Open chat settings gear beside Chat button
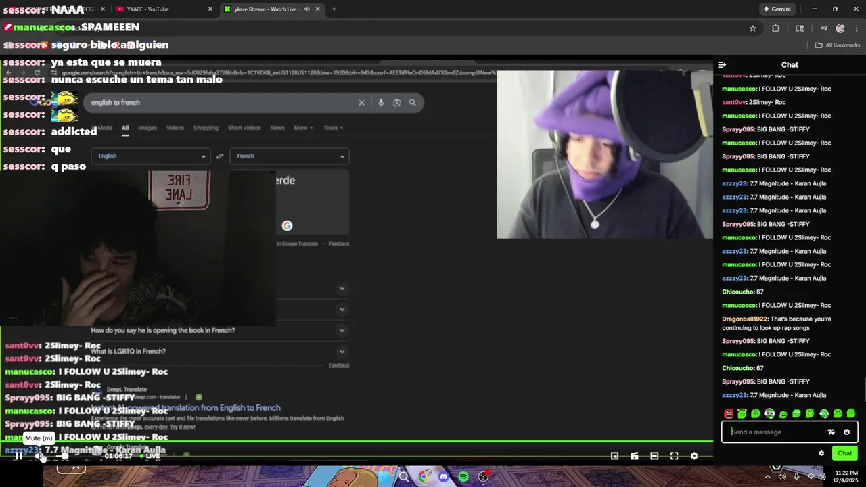This screenshot has height=487, width=866. [821, 453]
